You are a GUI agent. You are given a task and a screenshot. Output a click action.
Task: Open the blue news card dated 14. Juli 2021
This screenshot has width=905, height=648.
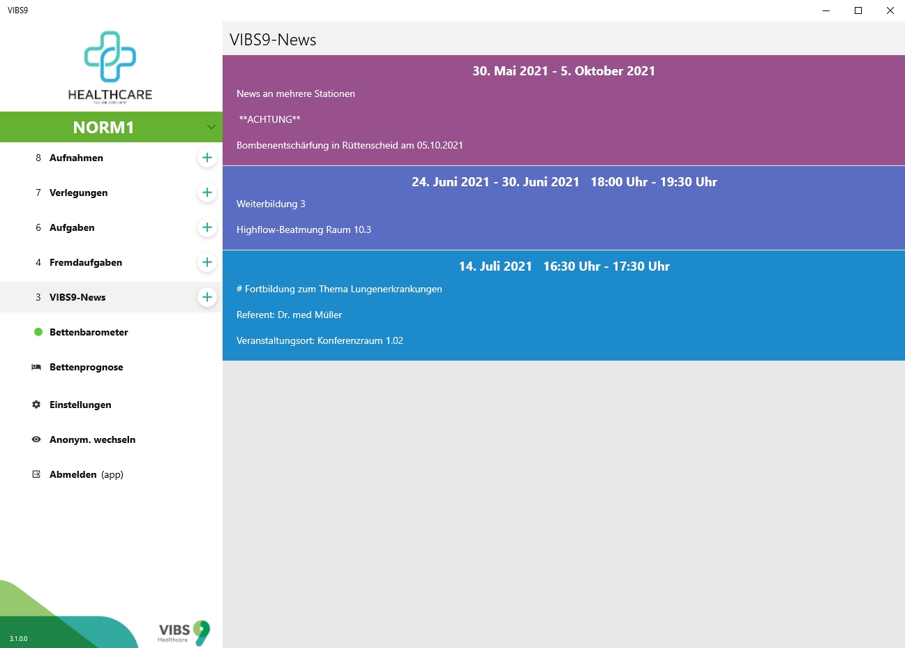[564, 306]
